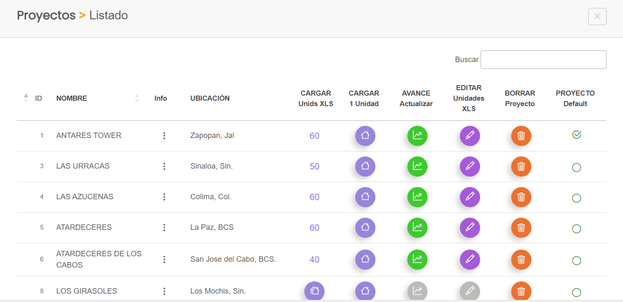Click house icon for ANTARES TOWER row
This screenshot has width=623, height=302.
click(x=365, y=136)
